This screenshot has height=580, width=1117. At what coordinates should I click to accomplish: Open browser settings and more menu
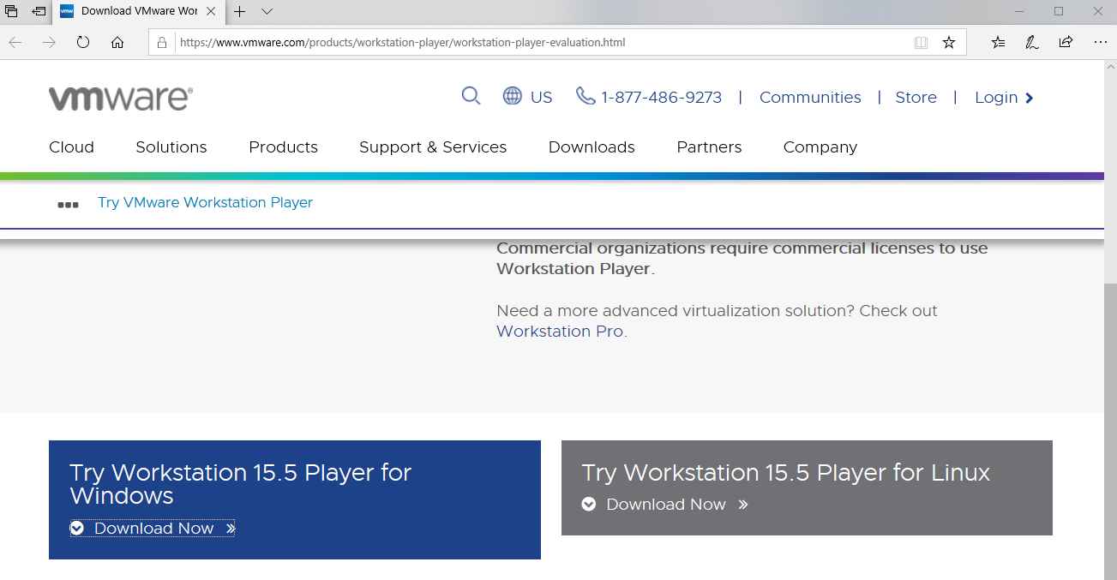point(1101,42)
